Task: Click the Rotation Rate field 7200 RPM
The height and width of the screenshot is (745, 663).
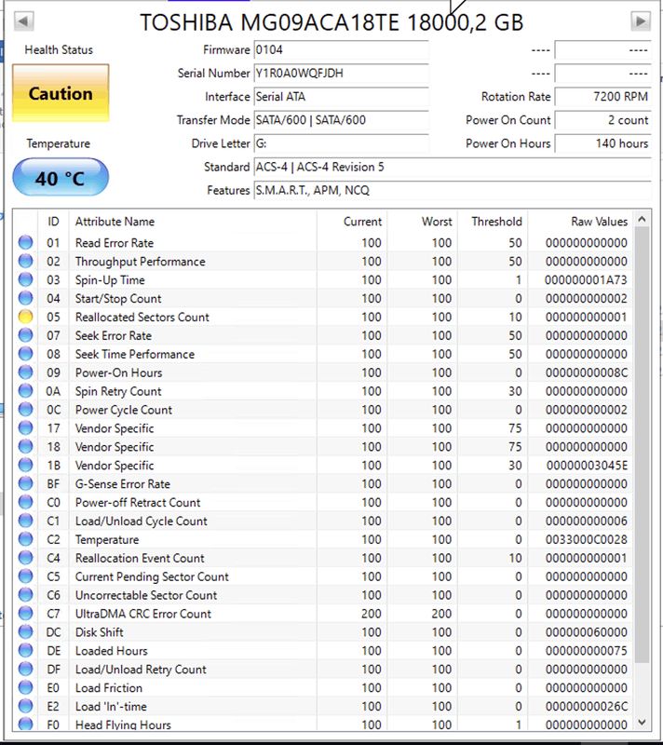Action: (602, 97)
